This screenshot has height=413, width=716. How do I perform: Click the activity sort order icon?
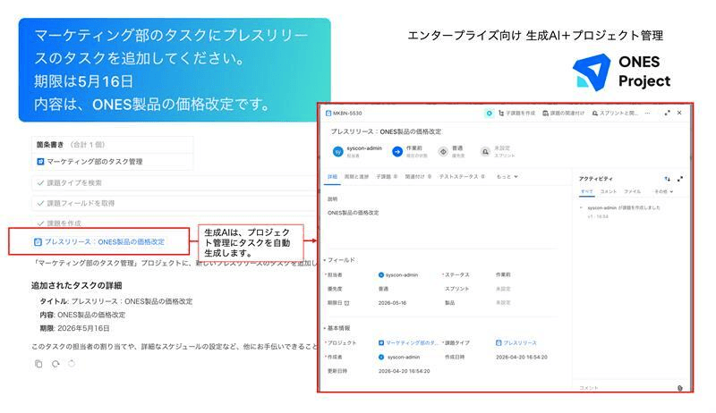pos(667,179)
